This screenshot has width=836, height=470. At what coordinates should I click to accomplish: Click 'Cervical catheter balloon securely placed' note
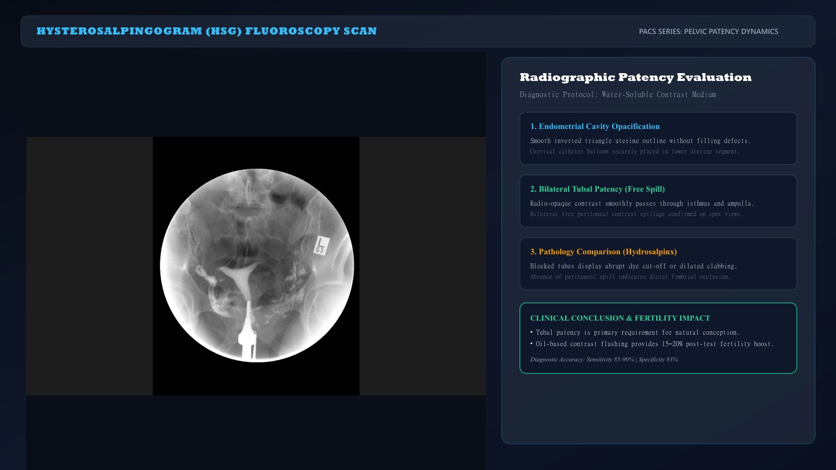(635, 151)
